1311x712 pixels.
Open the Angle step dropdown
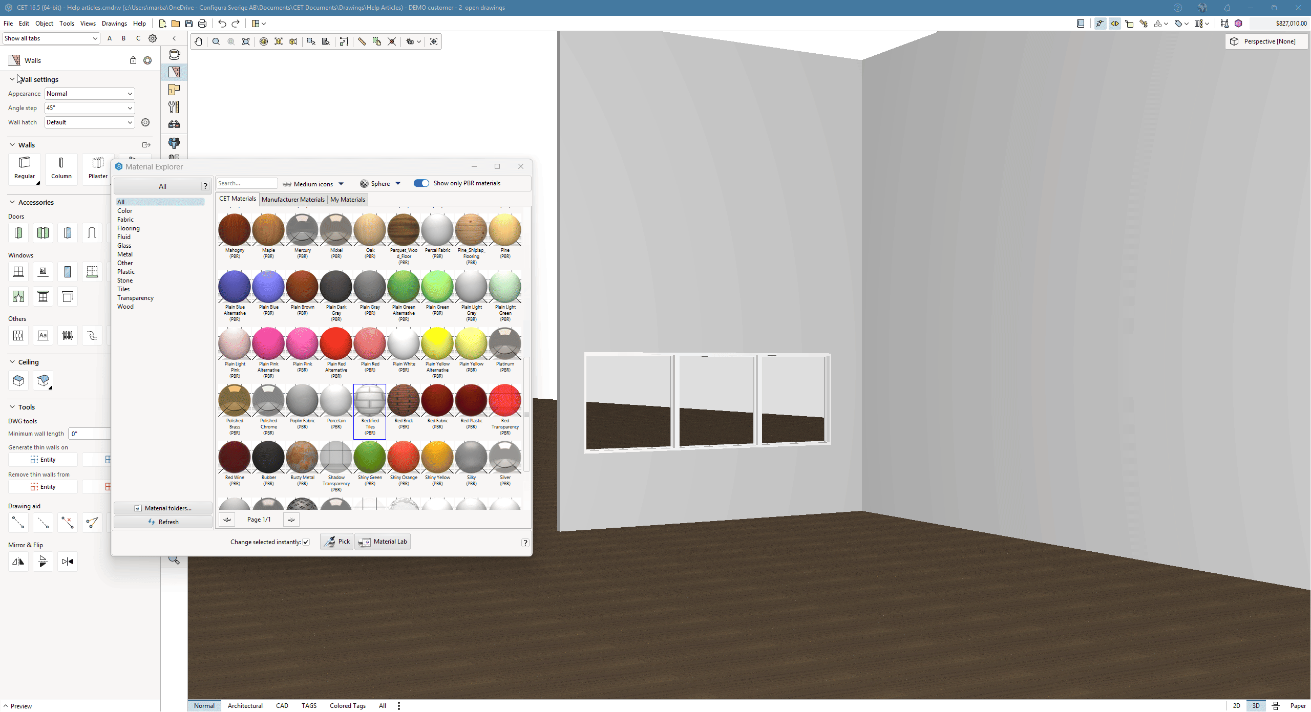pos(90,108)
